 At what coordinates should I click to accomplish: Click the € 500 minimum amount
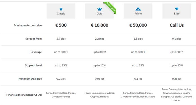click(x=61, y=25)
